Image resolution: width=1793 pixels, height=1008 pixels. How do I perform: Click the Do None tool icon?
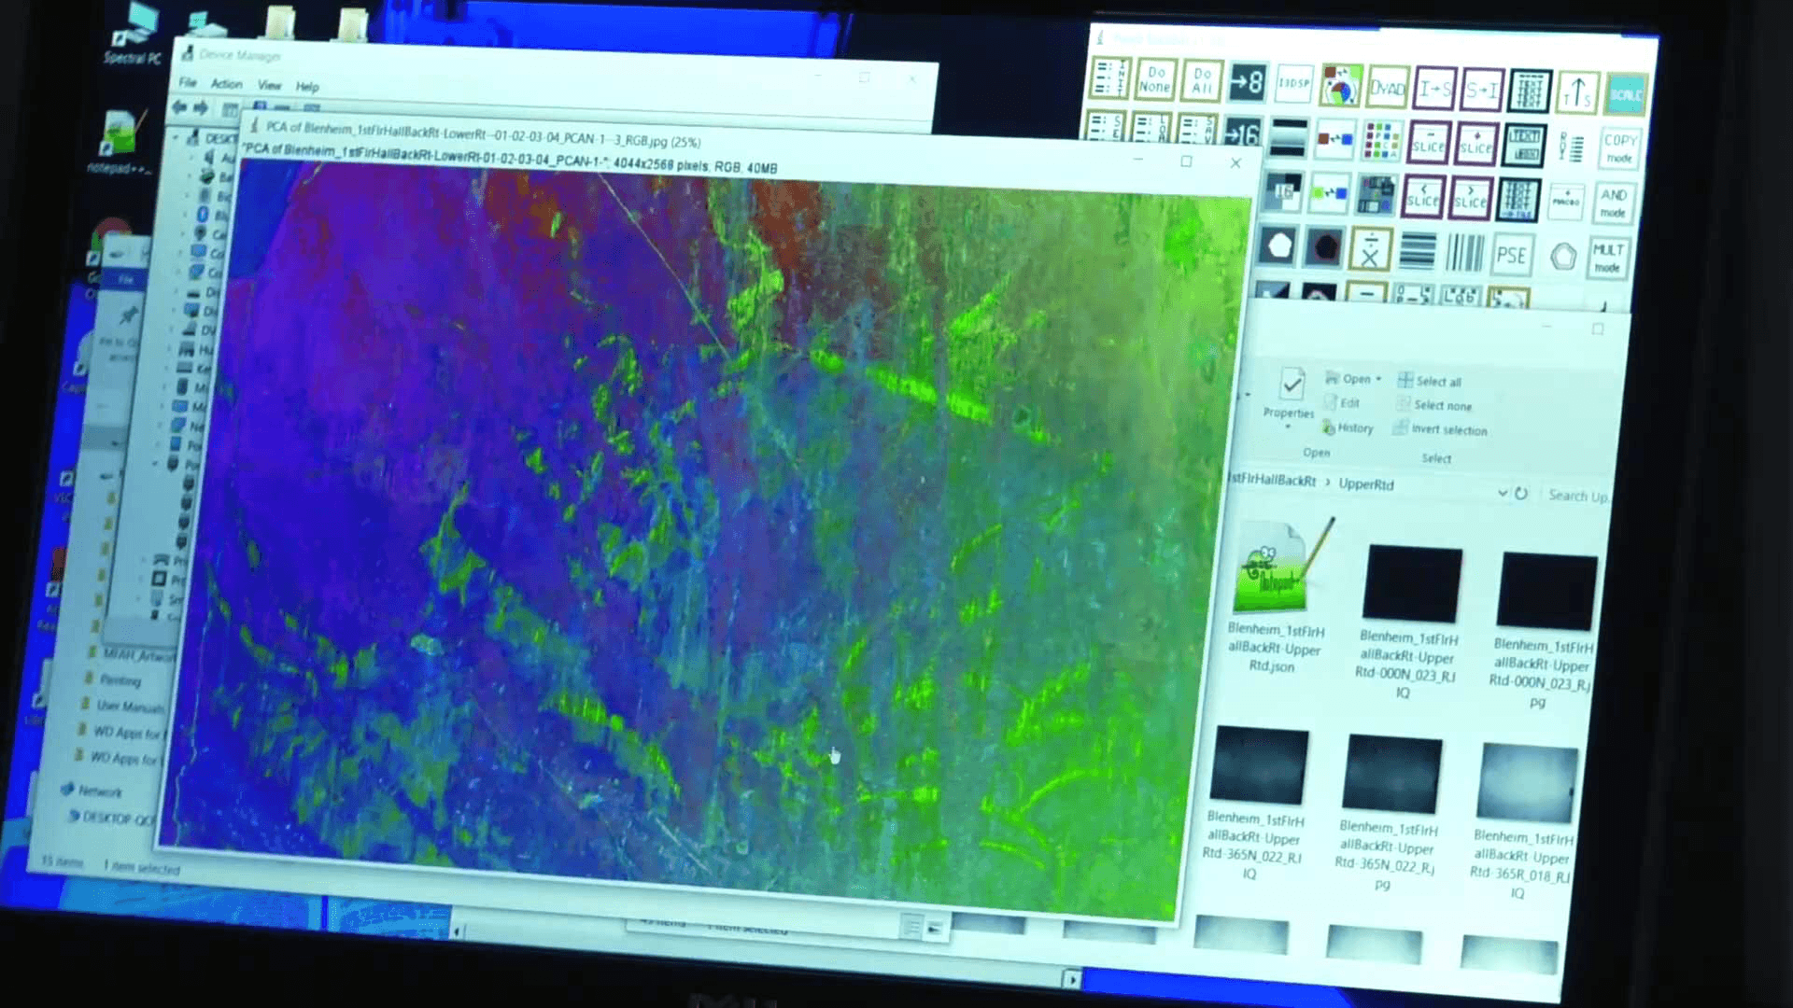1155,80
